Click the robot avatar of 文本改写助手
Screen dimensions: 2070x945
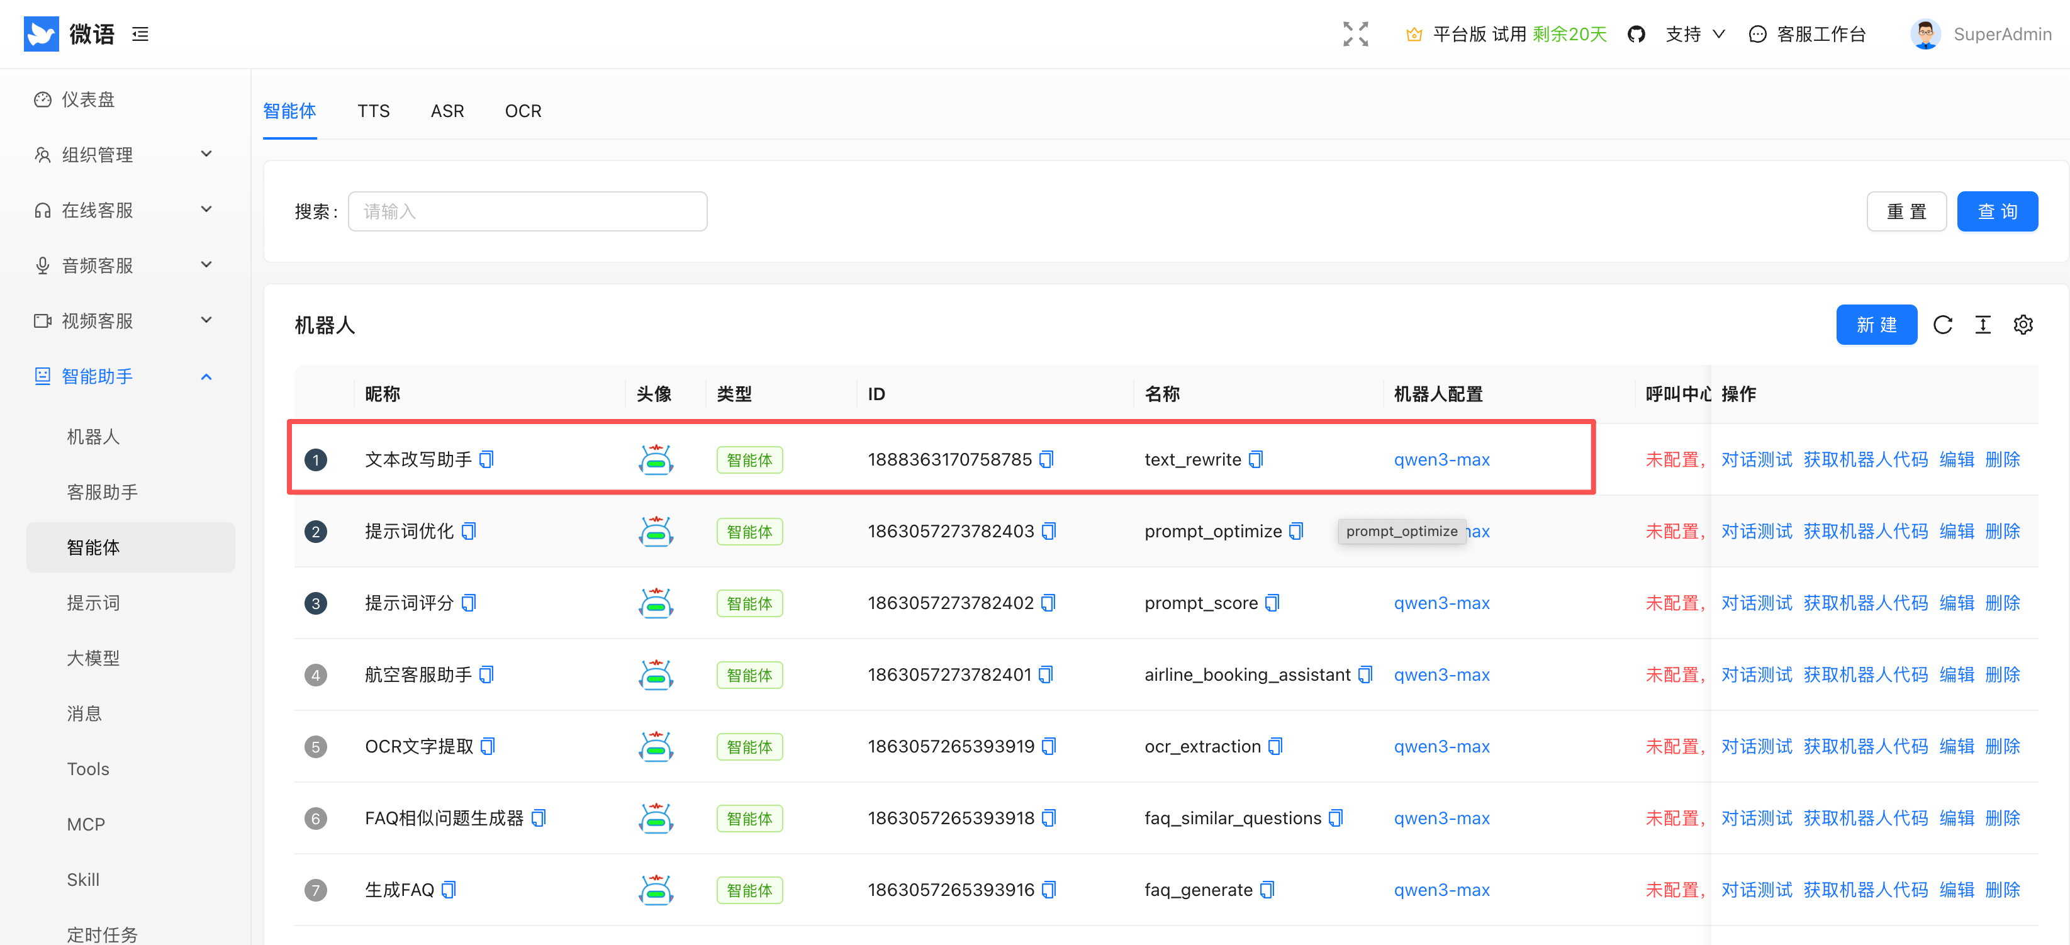[x=656, y=459]
